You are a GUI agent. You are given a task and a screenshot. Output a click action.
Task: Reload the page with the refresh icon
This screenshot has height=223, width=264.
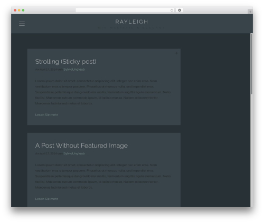pyautogui.click(x=172, y=10)
